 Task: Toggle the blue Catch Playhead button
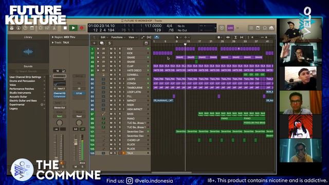pos(156,38)
